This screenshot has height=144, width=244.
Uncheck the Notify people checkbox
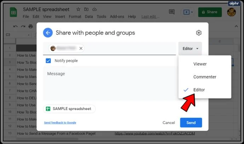48,61
